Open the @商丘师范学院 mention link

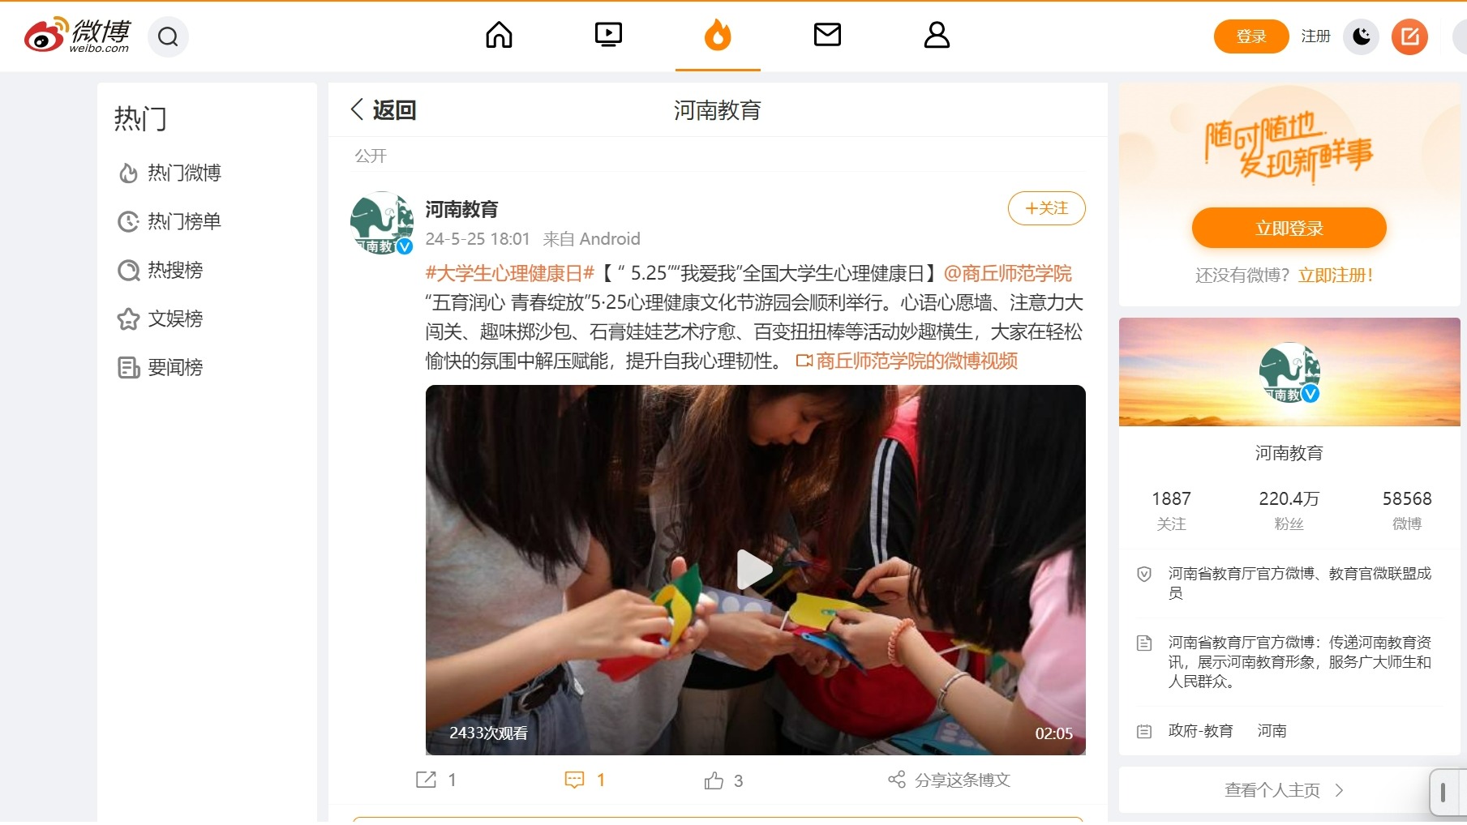click(x=1008, y=274)
